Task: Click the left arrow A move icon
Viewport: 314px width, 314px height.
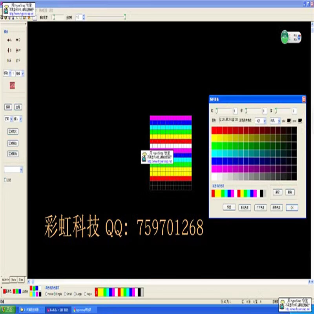Action: point(9,40)
